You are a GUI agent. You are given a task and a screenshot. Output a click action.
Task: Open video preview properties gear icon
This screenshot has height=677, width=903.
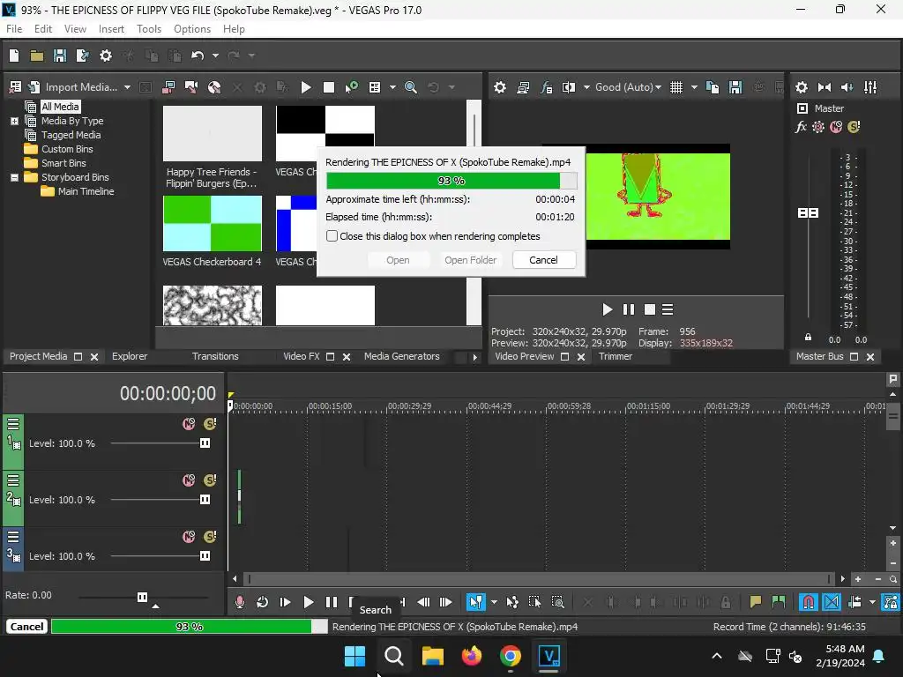[x=500, y=87]
